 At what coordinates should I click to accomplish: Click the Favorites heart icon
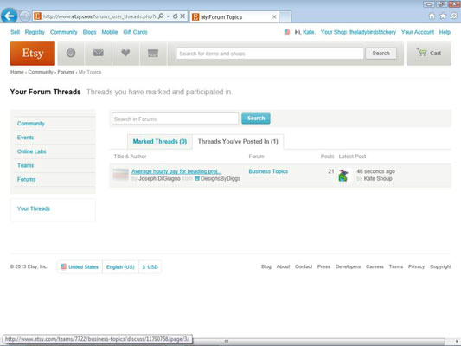(125, 54)
